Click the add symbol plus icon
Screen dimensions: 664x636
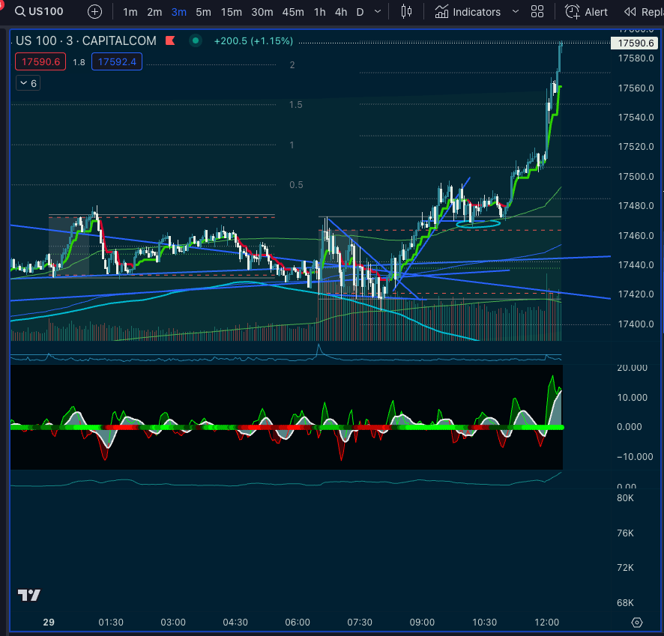click(94, 12)
